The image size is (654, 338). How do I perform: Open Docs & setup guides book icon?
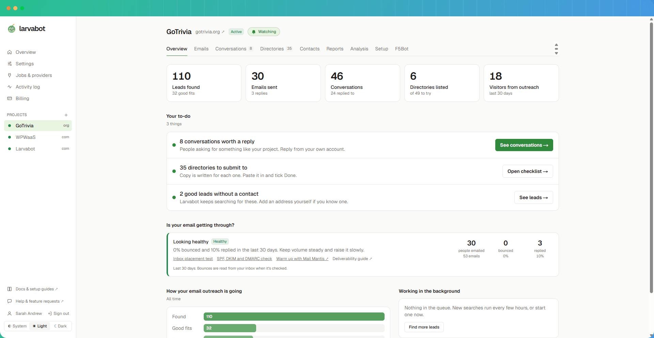click(10, 289)
